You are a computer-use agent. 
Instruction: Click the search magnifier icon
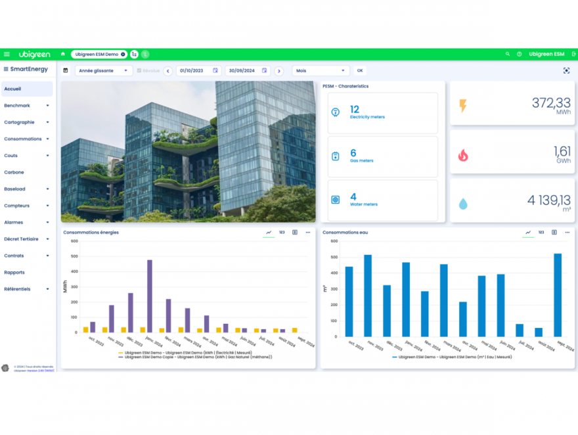click(508, 54)
